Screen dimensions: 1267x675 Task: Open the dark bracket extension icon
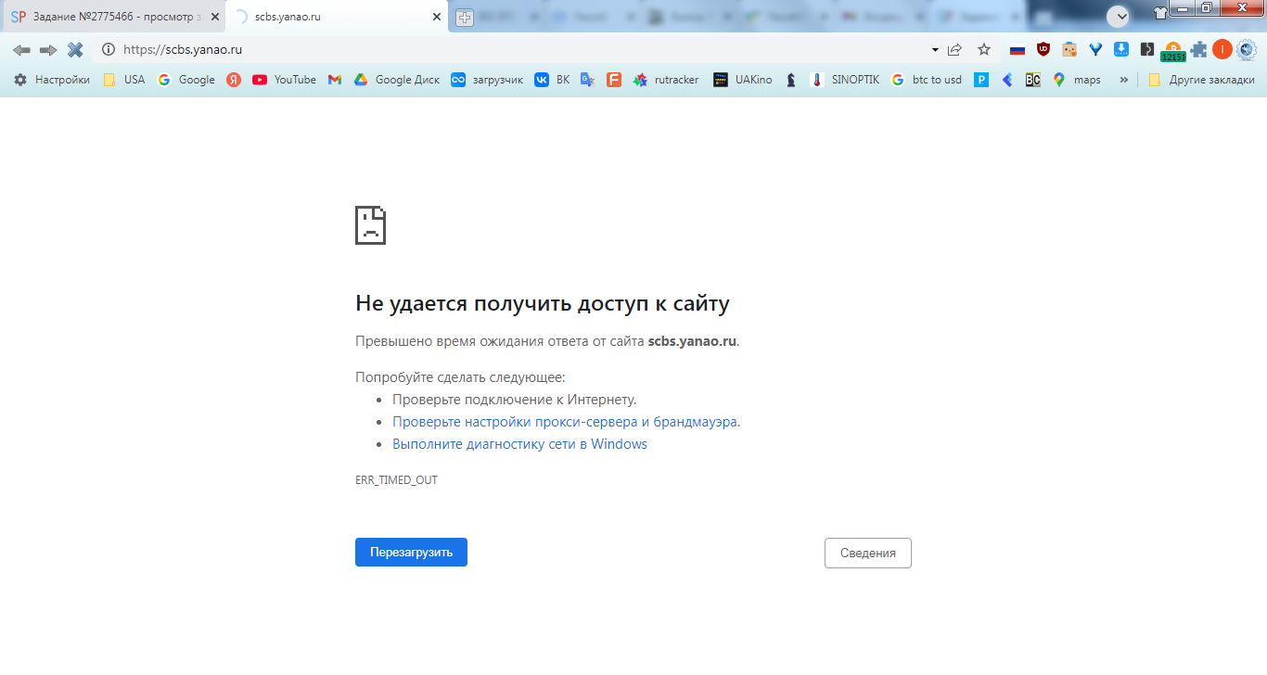[x=1147, y=50]
